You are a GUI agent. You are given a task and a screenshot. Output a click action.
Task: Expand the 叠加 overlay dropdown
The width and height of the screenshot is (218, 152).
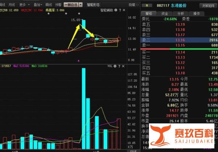[38, 5]
